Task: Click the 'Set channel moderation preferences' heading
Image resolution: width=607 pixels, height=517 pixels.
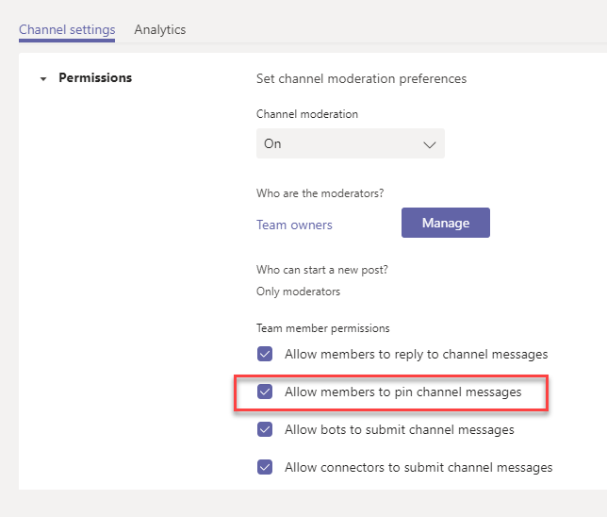Action: (361, 78)
